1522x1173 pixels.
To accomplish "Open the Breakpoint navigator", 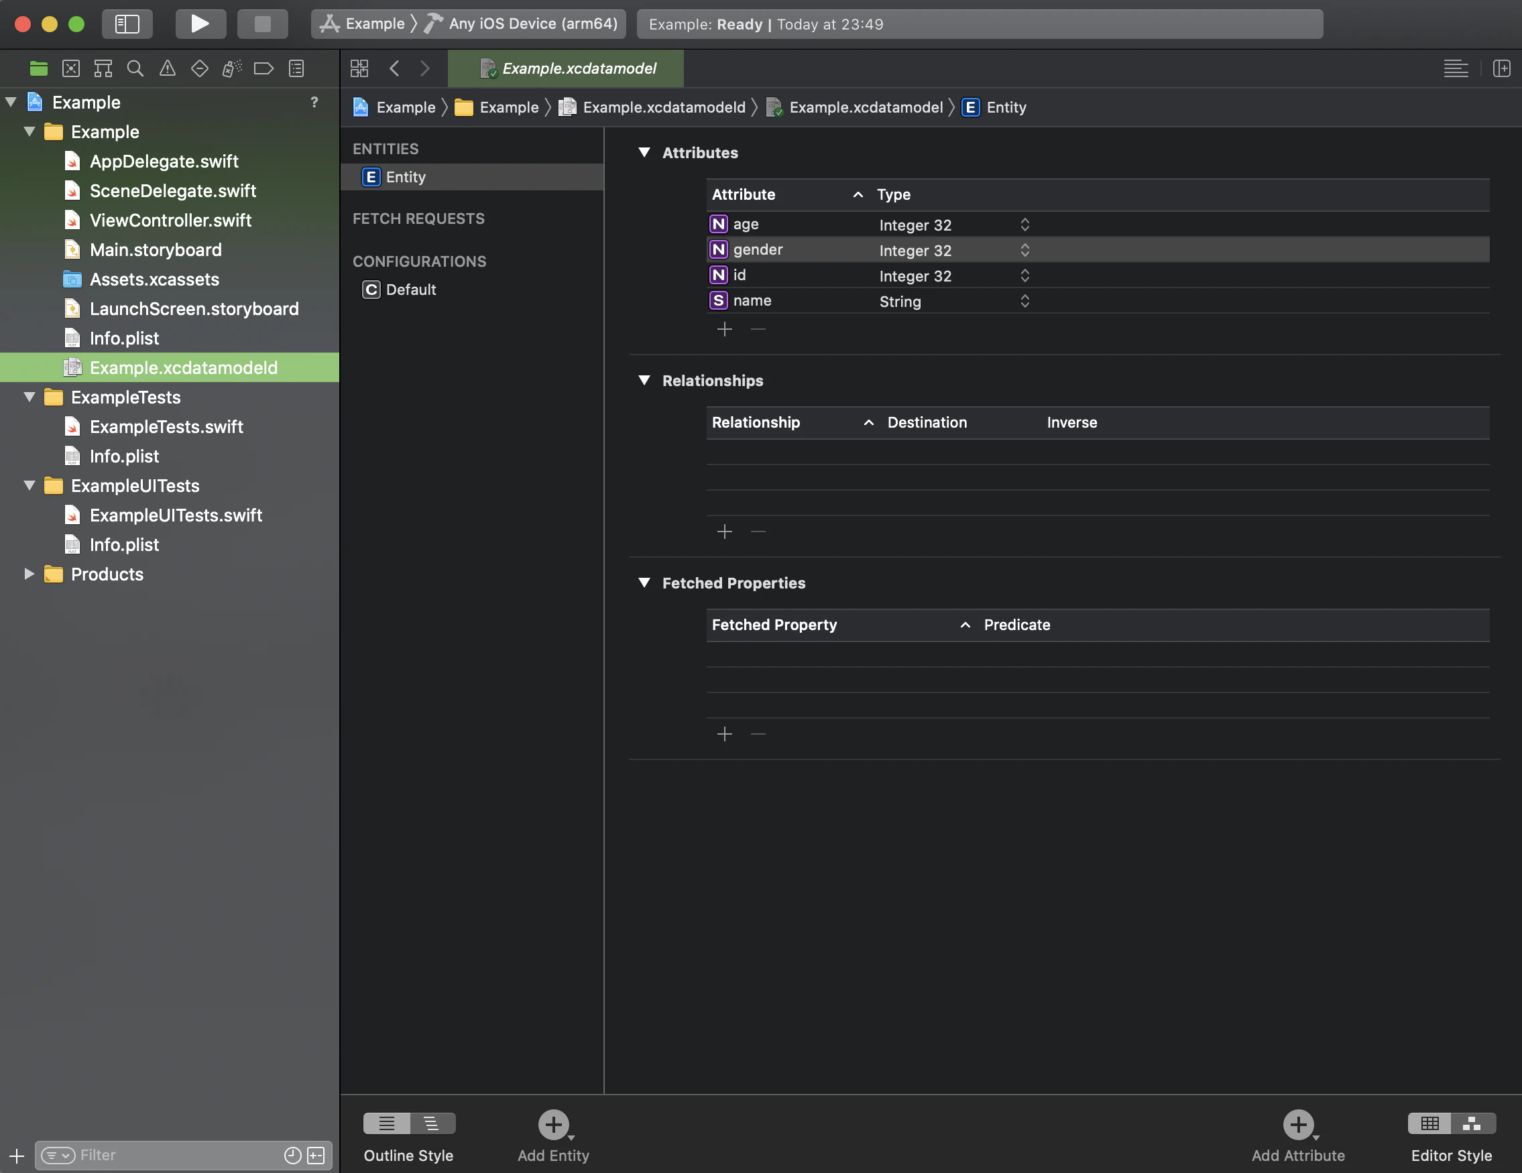I will coord(264,68).
